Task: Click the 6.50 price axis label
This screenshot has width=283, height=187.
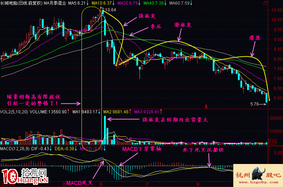Action: pyautogui.click(x=278, y=88)
